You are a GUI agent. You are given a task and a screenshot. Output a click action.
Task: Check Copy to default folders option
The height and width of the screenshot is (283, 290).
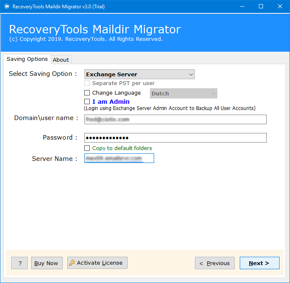point(87,148)
